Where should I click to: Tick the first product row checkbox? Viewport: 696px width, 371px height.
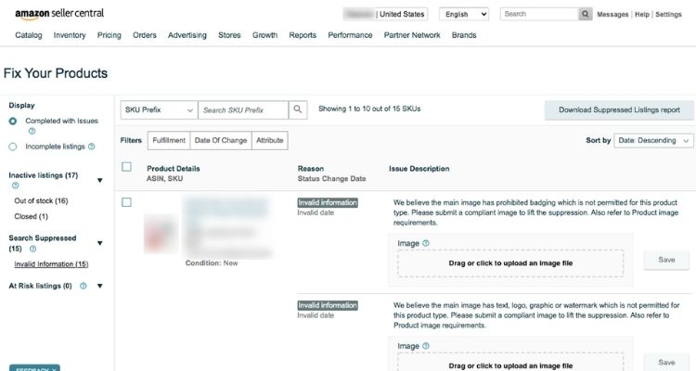126,202
